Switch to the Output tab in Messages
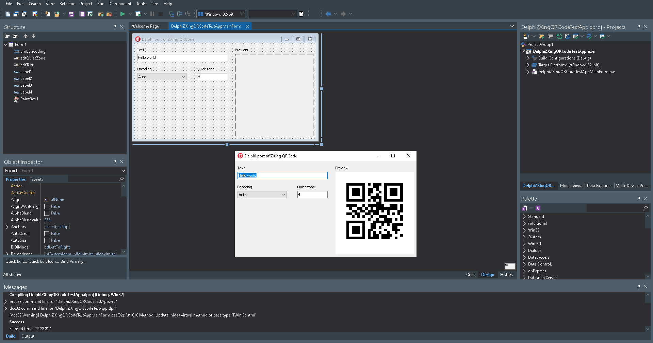Viewport: 653px width, 343px height. click(28, 336)
